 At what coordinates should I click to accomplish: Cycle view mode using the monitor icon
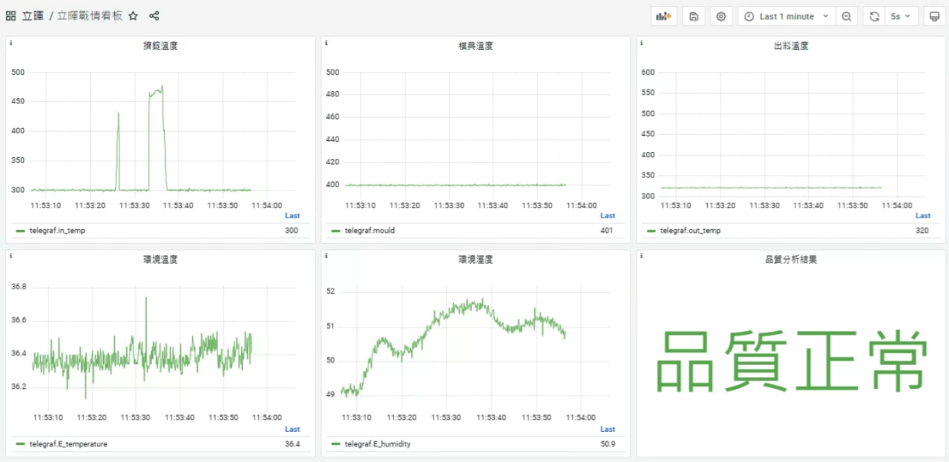[934, 16]
